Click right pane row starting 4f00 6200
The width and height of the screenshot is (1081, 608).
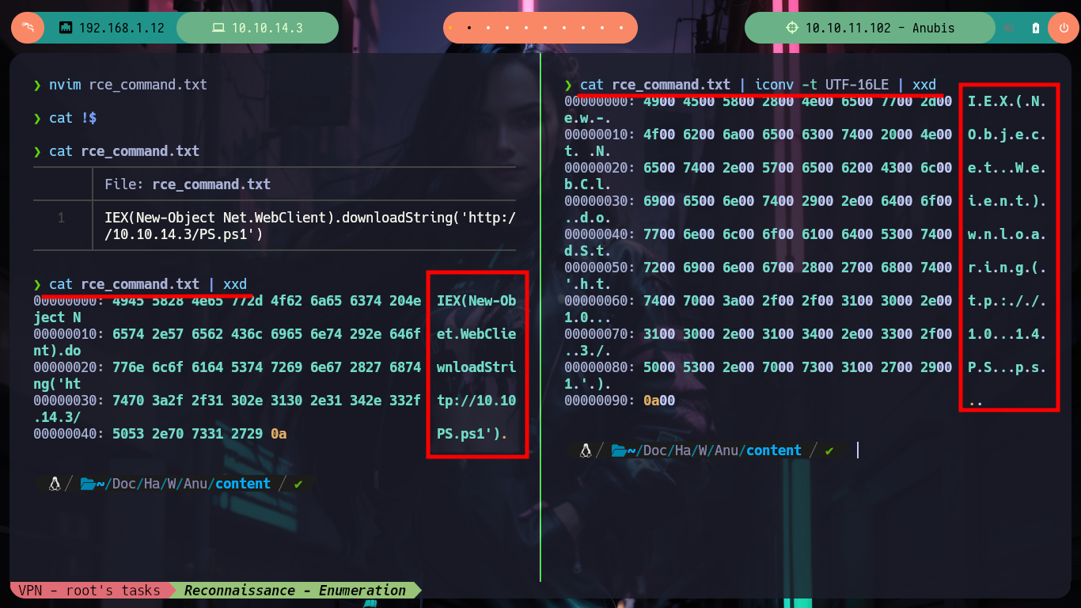click(x=798, y=135)
